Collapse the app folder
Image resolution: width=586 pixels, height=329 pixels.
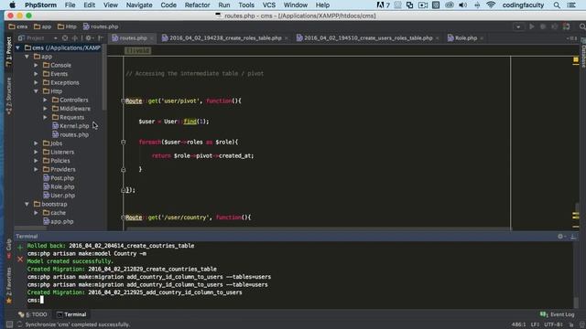pyautogui.click(x=27, y=57)
